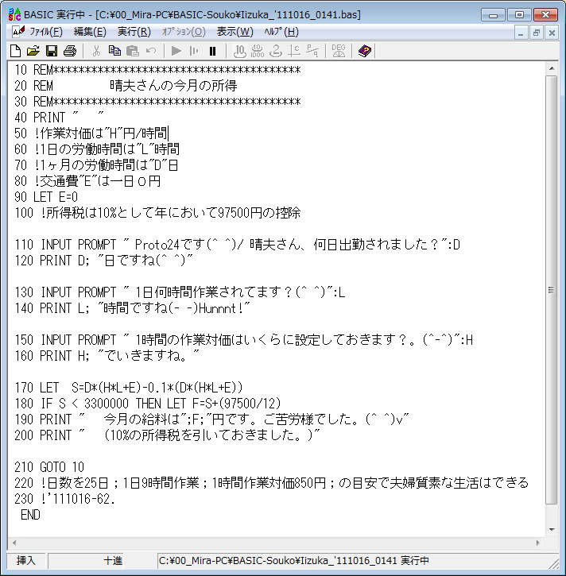Viewport: 566px width, 576px height.
Task: Click line 160 PRINT H; でいきますね
Action: pos(107,356)
